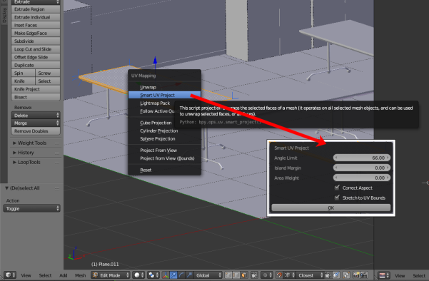Select Sphere Projection menu entry

point(164,138)
